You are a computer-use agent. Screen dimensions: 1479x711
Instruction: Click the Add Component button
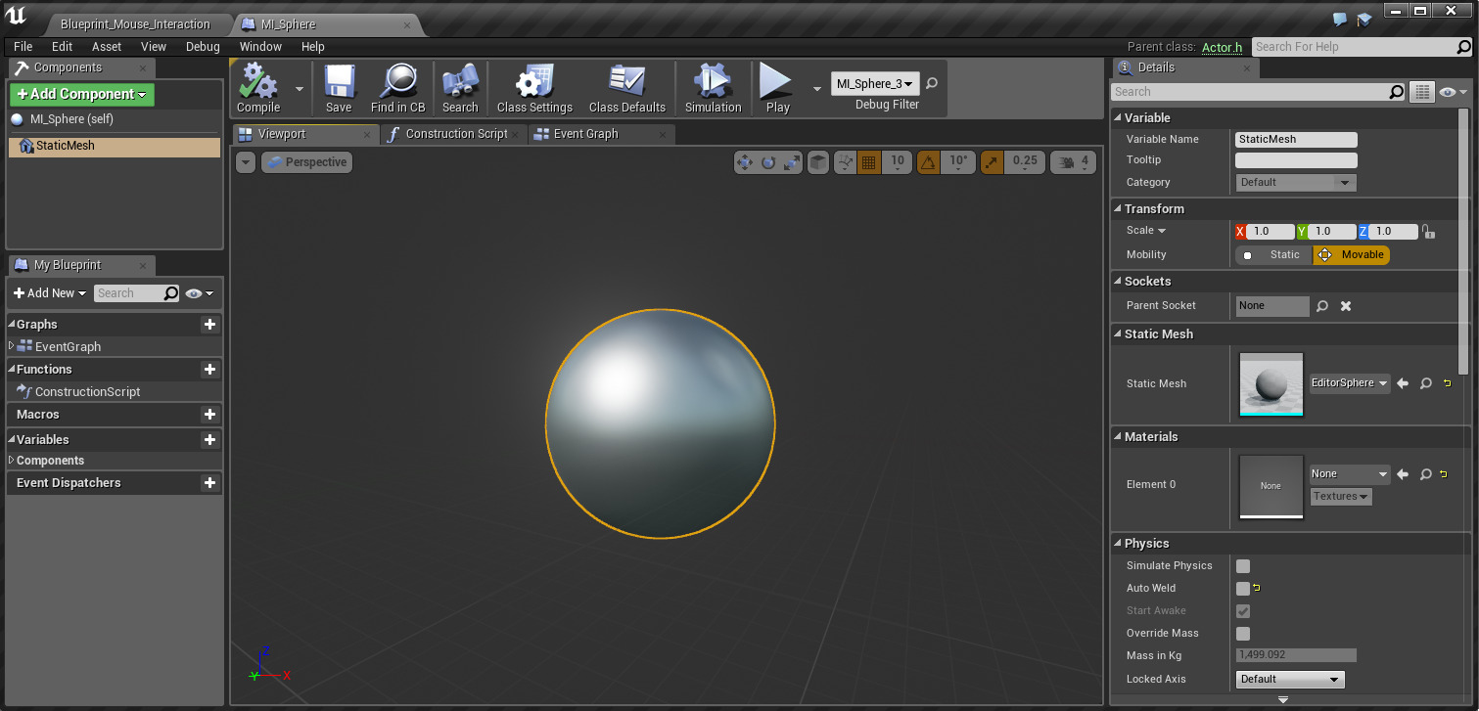[81, 94]
